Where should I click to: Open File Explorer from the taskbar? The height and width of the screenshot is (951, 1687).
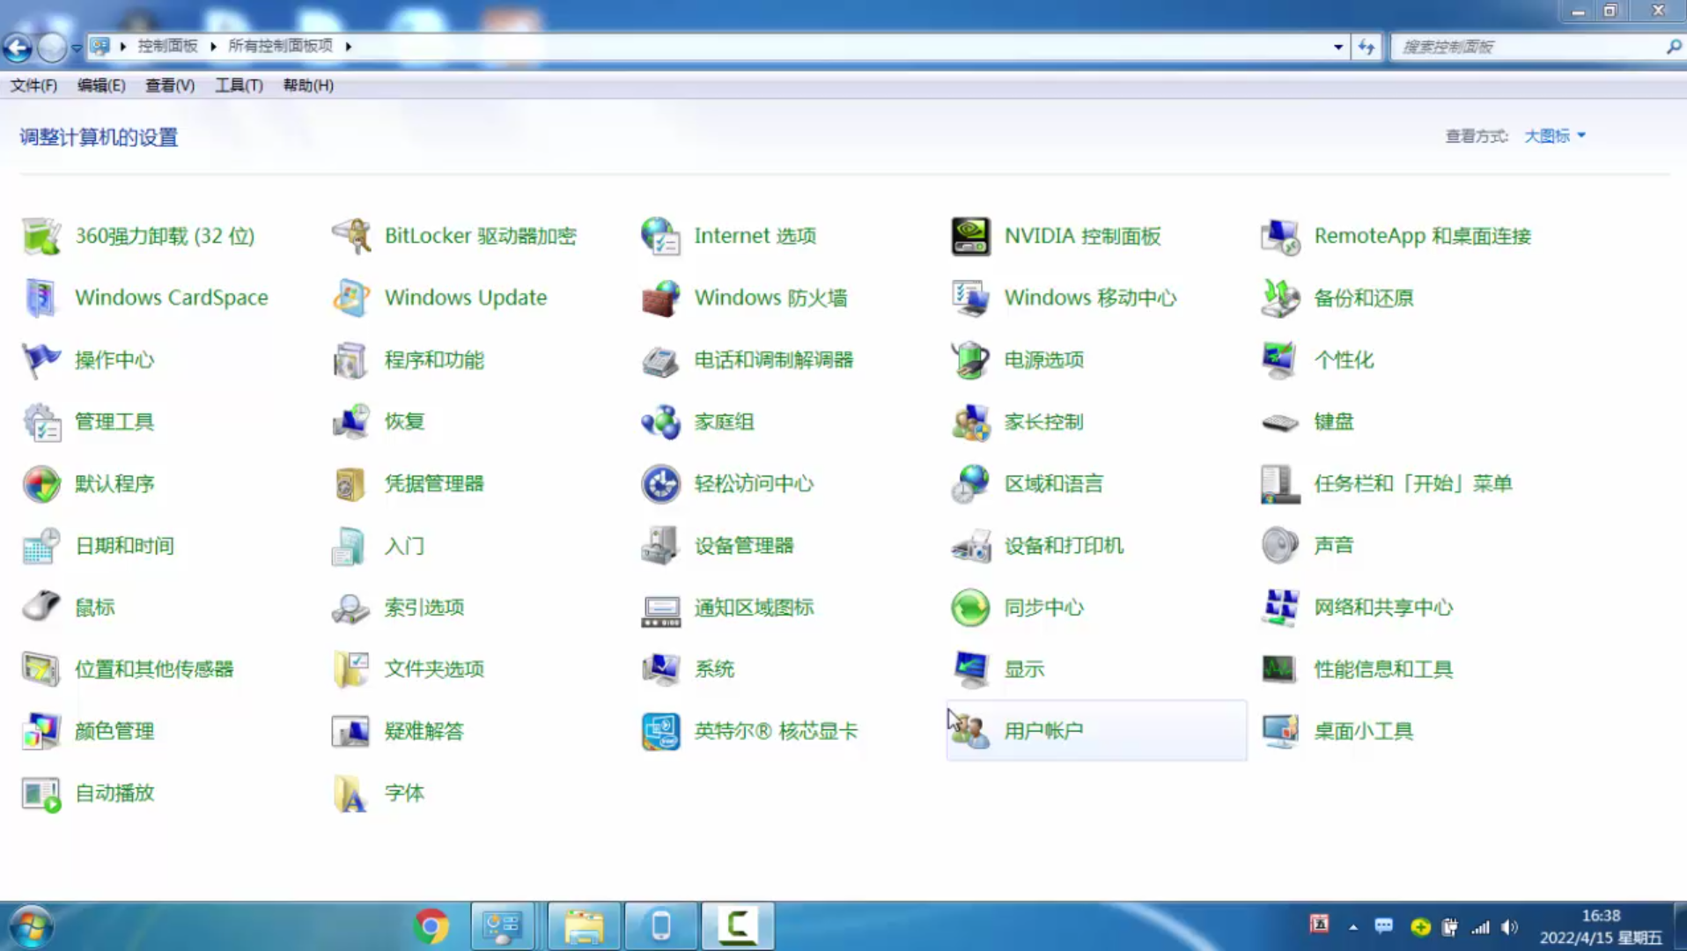coord(585,926)
